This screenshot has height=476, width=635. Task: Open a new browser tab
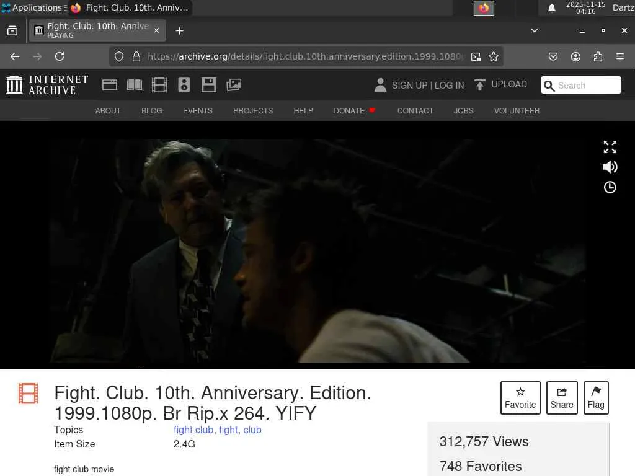[179, 31]
